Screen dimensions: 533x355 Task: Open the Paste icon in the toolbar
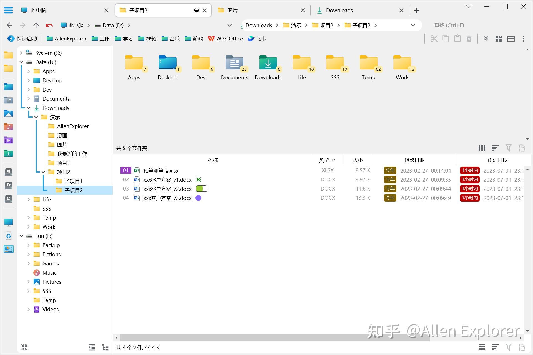[x=457, y=39]
